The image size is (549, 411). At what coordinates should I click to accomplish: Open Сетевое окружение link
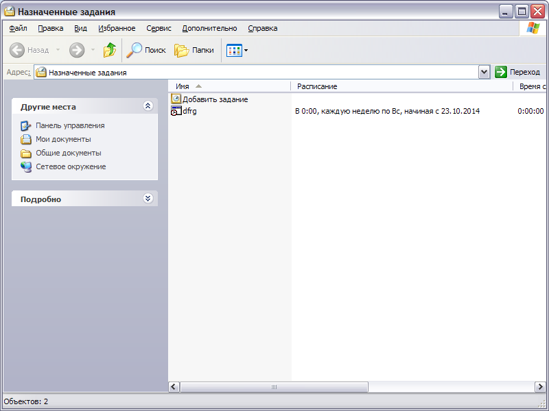71,166
